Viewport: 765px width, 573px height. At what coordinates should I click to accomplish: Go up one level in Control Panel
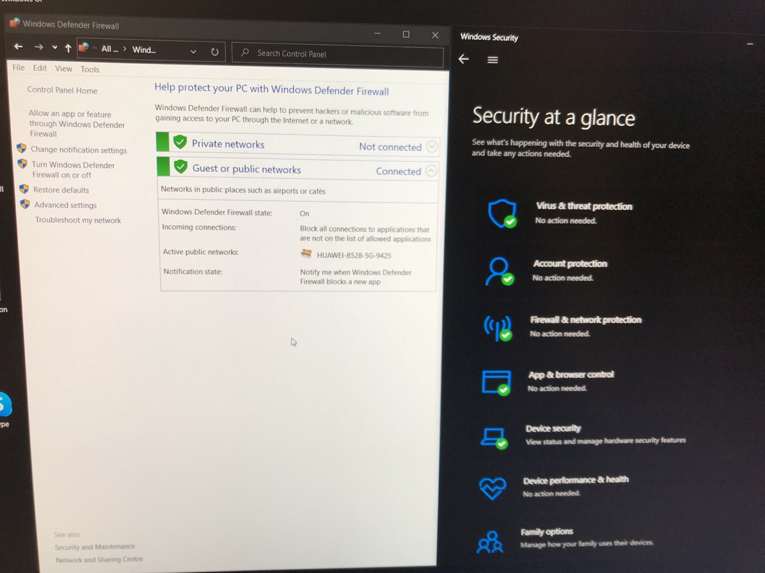pos(68,48)
